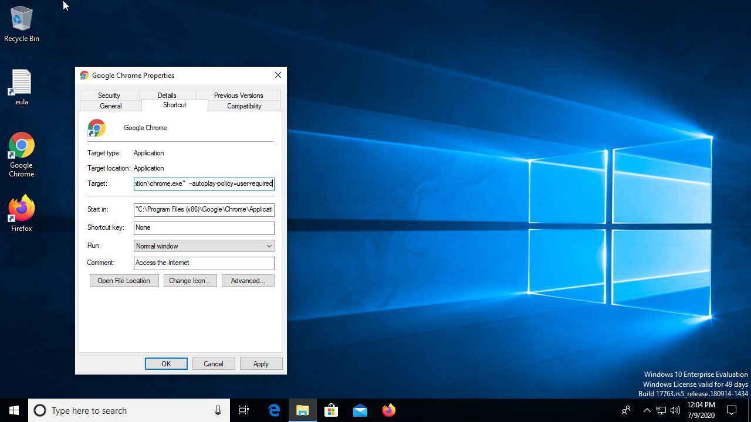Select the Firefox desktop shortcut
751x422 pixels.
[x=22, y=213]
